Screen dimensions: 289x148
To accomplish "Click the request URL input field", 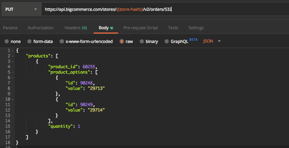I will tap(165, 9).
